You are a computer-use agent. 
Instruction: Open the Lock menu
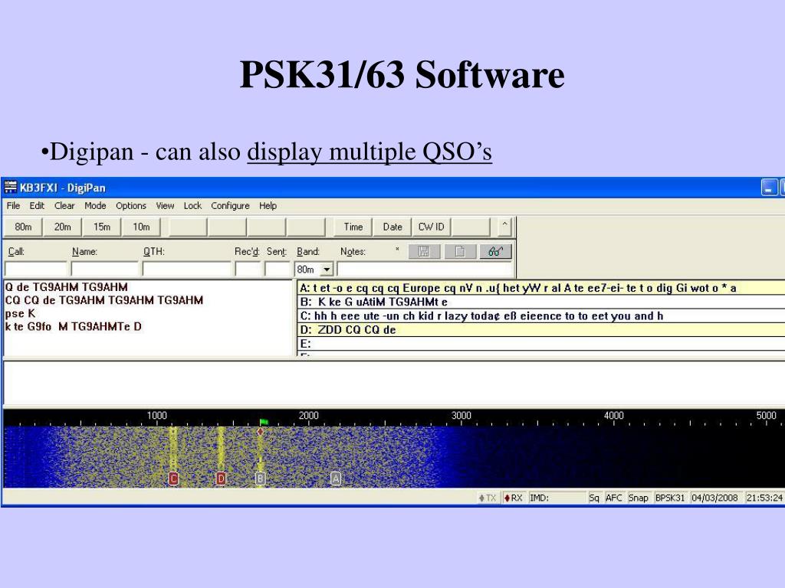coord(192,205)
